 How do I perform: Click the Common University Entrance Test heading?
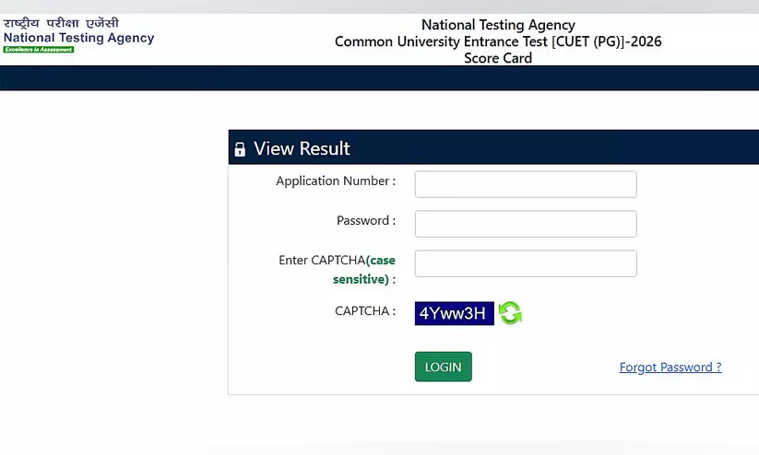(x=498, y=41)
